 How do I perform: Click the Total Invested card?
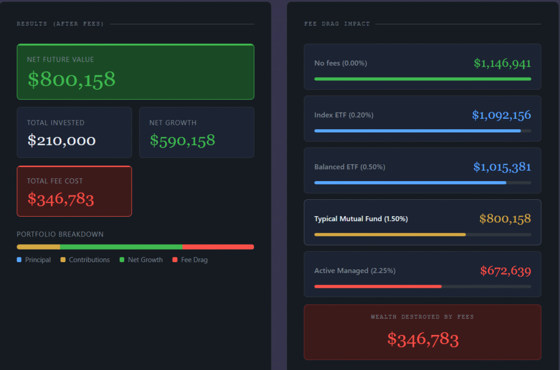[x=74, y=132]
